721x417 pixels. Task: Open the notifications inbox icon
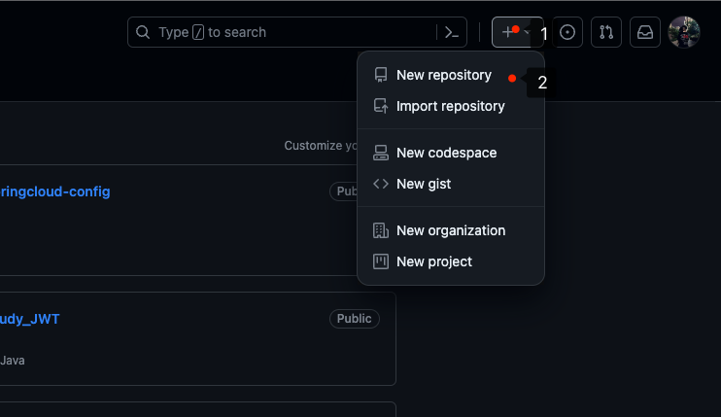(645, 32)
